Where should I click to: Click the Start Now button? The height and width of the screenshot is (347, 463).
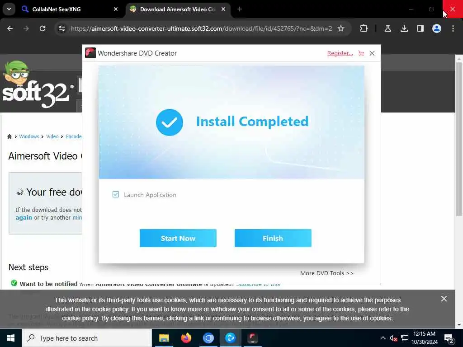tap(178, 238)
